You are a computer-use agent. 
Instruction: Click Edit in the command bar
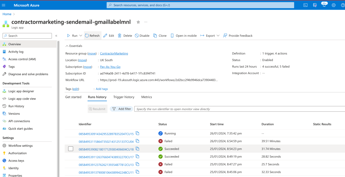(109, 36)
